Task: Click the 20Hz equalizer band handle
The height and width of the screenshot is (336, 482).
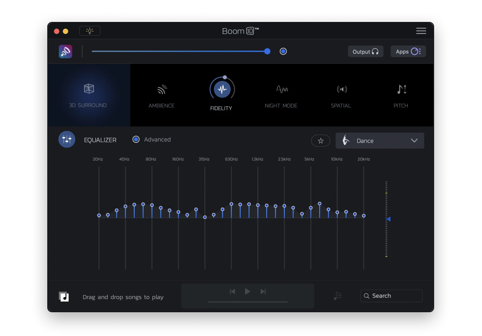Action: 99,215
